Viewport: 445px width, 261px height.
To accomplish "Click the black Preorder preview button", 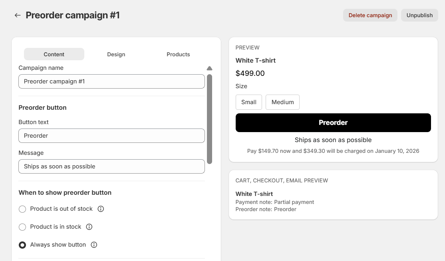I will coord(333,123).
